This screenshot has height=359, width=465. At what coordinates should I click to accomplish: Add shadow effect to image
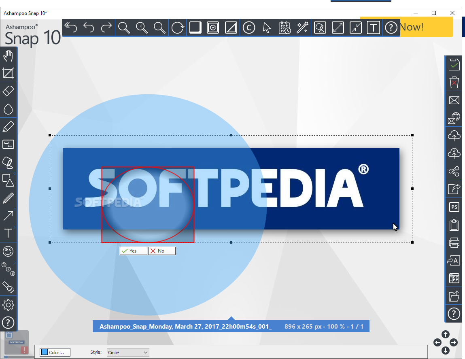(195, 28)
